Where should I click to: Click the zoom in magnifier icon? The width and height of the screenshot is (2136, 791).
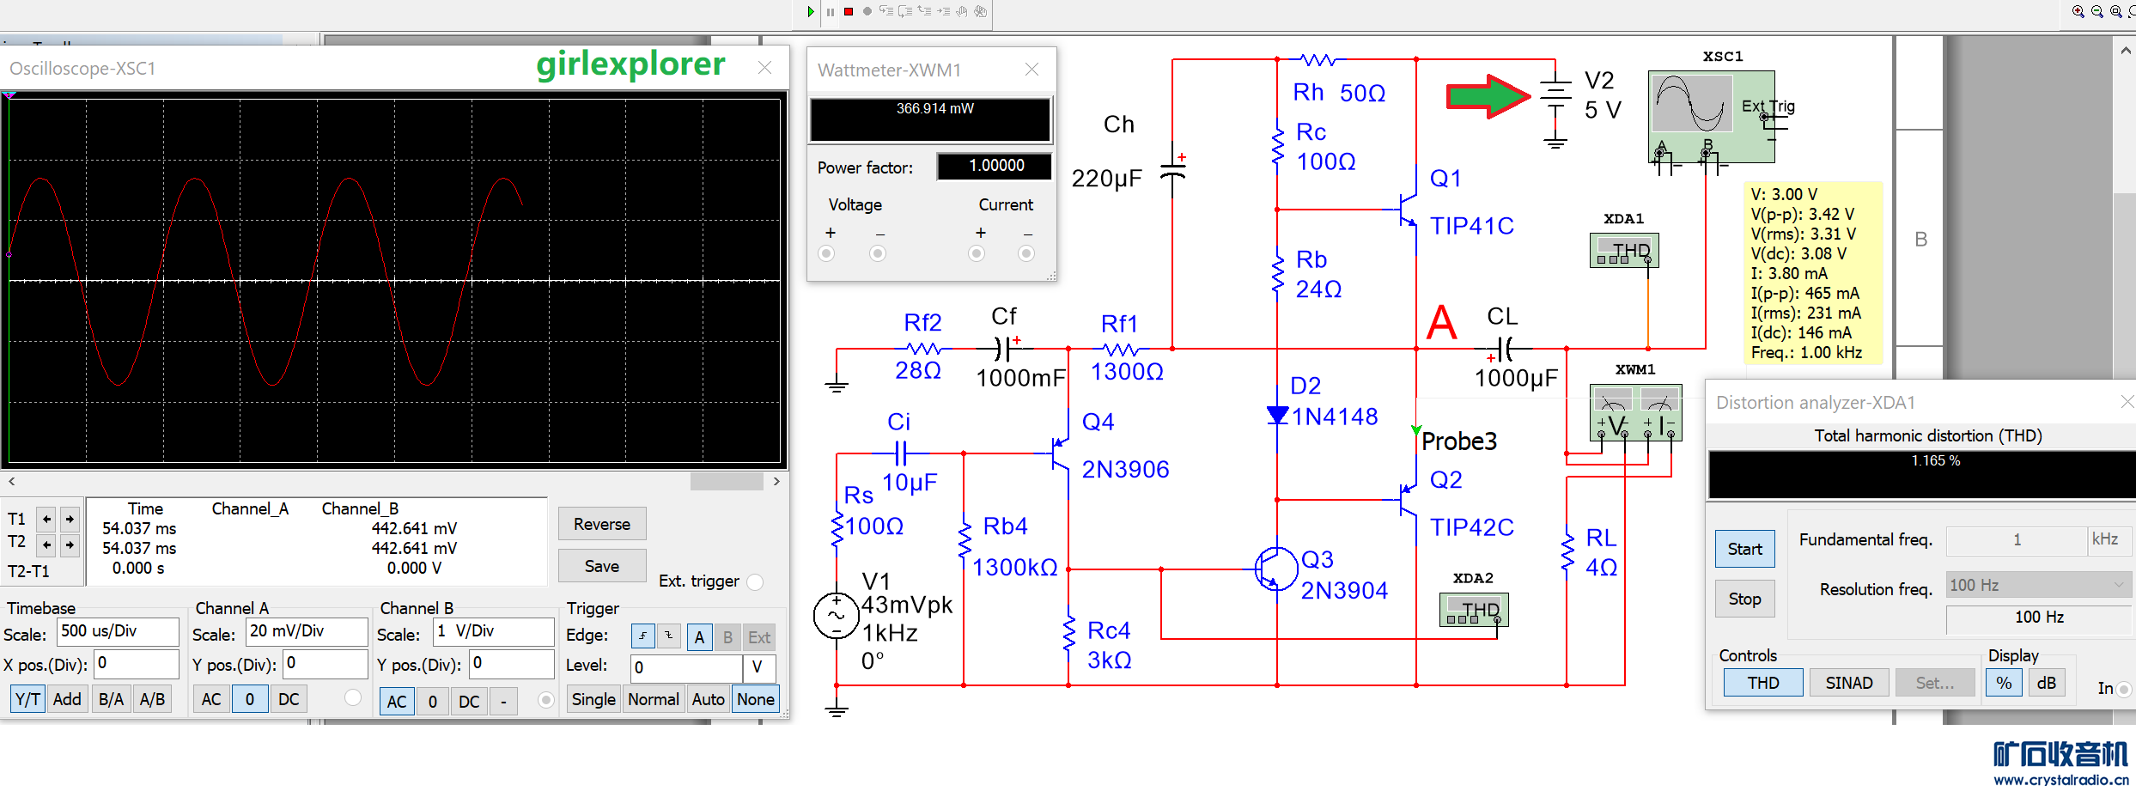pos(2078,11)
